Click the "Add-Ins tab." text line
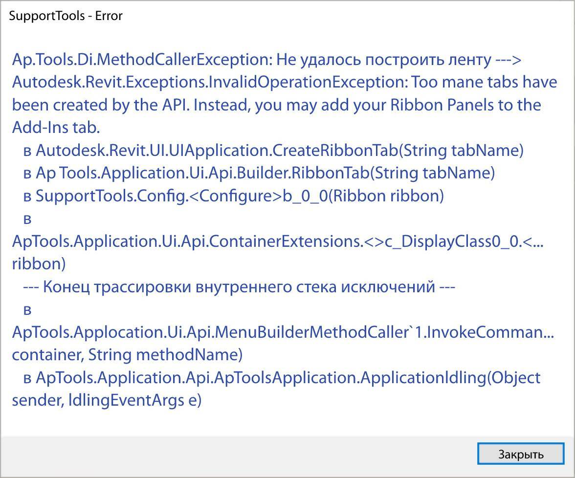The height and width of the screenshot is (478, 575). coord(56,128)
